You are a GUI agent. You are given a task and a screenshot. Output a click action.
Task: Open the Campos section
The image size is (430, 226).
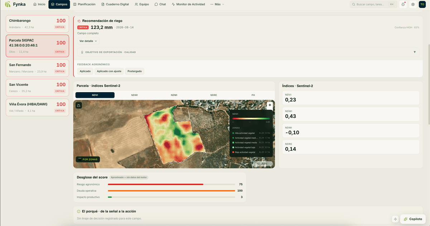[x=59, y=4]
